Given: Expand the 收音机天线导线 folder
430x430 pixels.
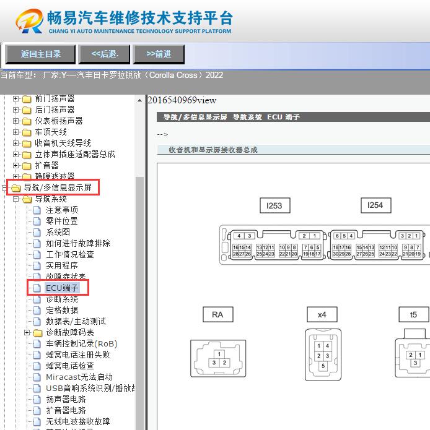Looking at the screenshot, I should (x=15, y=143).
